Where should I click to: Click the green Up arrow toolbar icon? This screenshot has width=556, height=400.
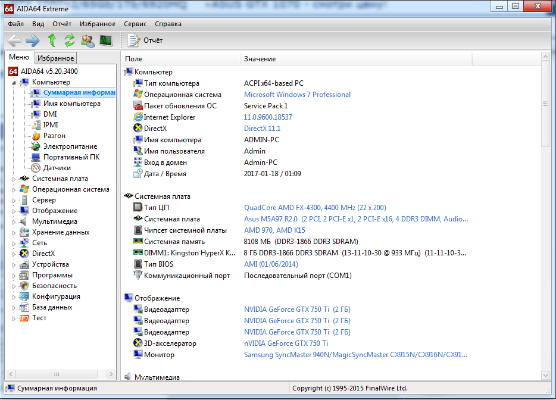pyautogui.click(x=52, y=40)
